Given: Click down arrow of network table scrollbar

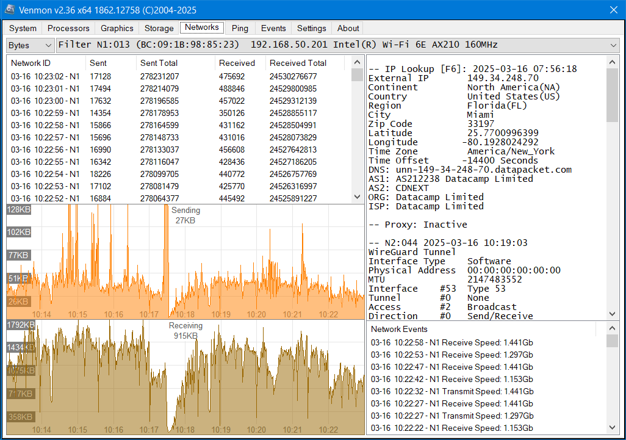Looking at the screenshot, I should tap(358, 197).
